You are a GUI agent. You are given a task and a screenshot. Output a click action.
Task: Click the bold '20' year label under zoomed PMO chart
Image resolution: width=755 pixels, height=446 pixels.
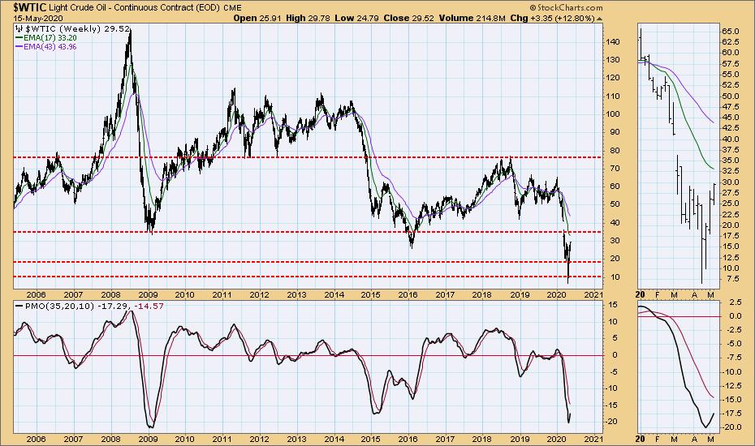pos(641,439)
